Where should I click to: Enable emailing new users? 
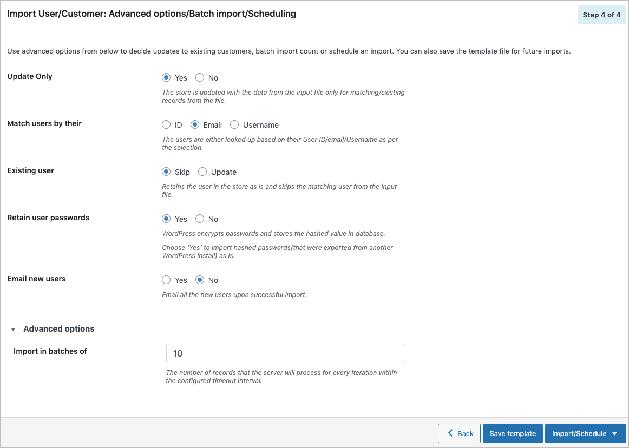[166, 280]
